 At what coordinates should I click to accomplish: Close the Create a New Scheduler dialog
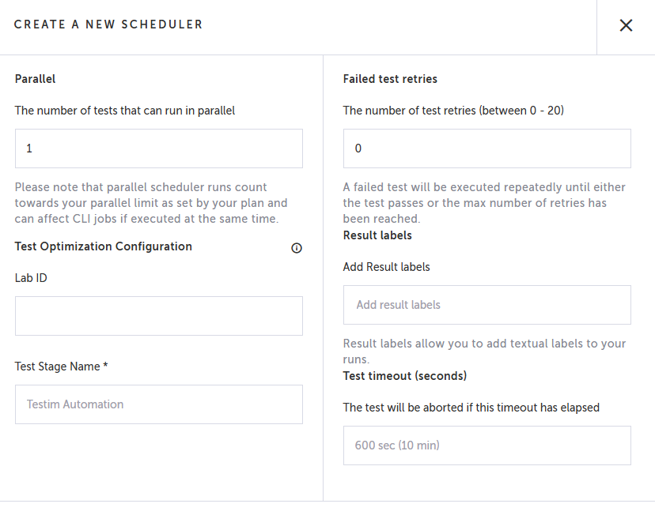pyautogui.click(x=626, y=25)
